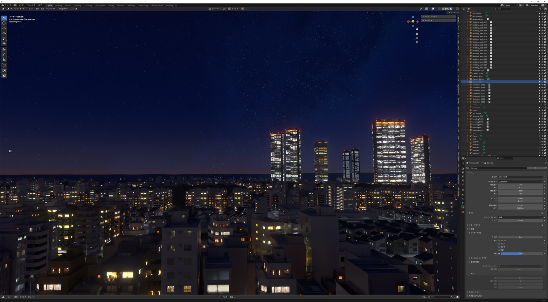Open the Scene properties tab icon
This screenshot has width=548, height=302.
[x=463, y=181]
